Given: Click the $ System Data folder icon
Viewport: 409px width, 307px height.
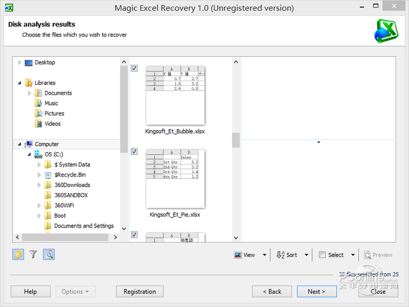Looking at the screenshot, I should [x=48, y=165].
